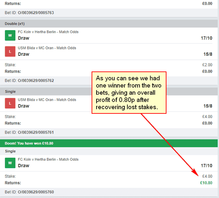Click W icon in the Double bet
The width and height of the screenshot is (219, 198).
(10, 36)
